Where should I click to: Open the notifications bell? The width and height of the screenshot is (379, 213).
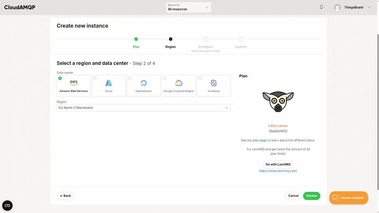tap(322, 7)
